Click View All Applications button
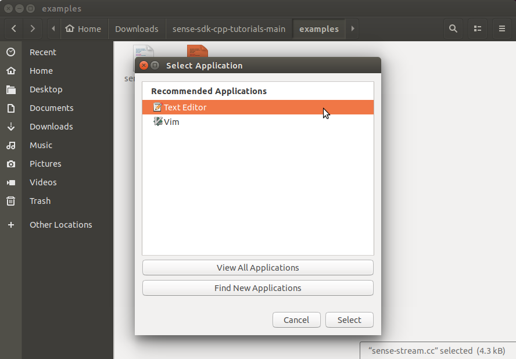 click(257, 268)
